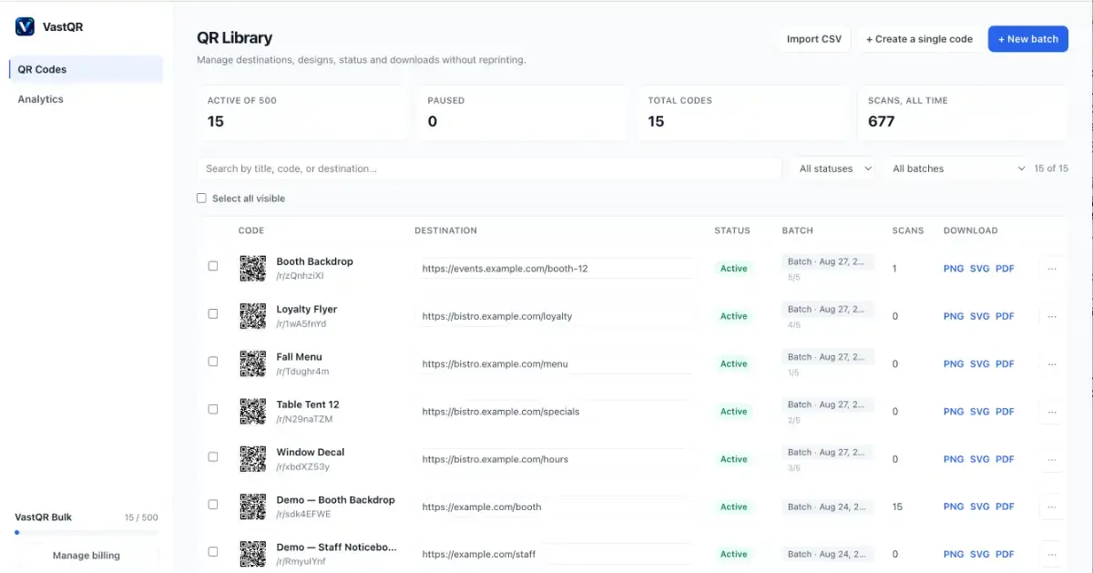Click Create a single code button
Screen dimensions: 1093x573
[x=919, y=39]
